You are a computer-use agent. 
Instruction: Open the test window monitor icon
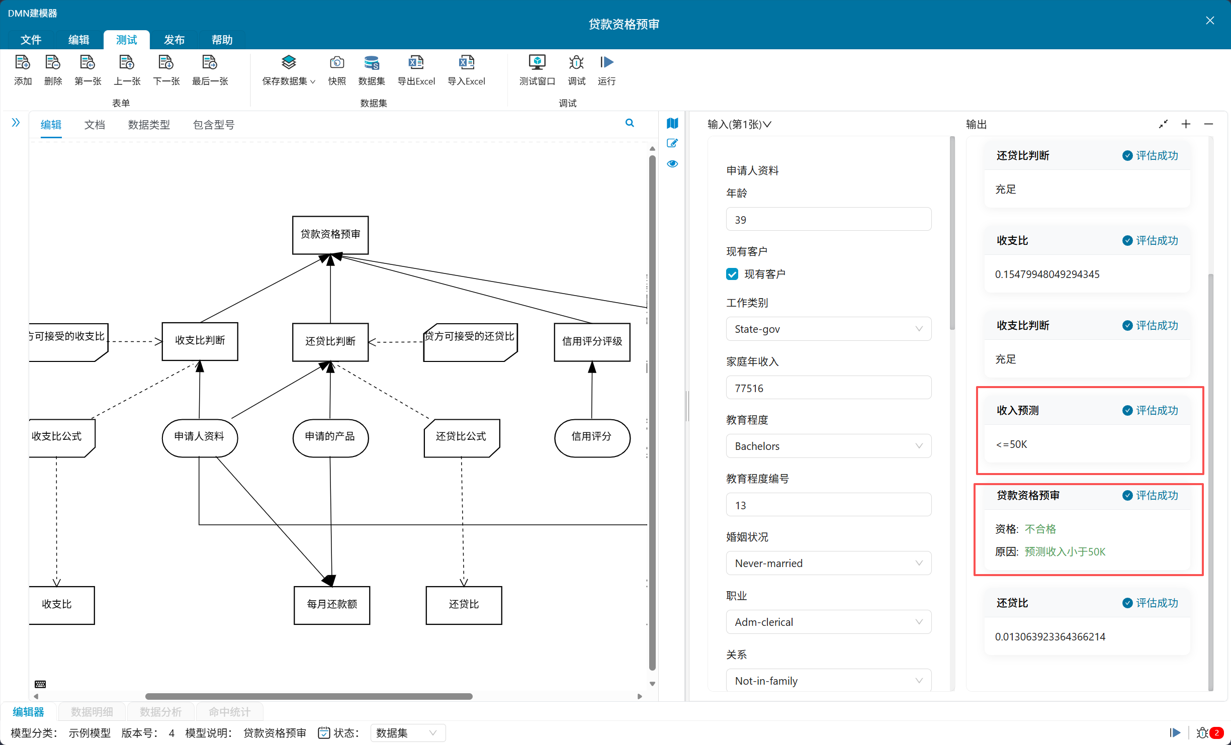[537, 63]
